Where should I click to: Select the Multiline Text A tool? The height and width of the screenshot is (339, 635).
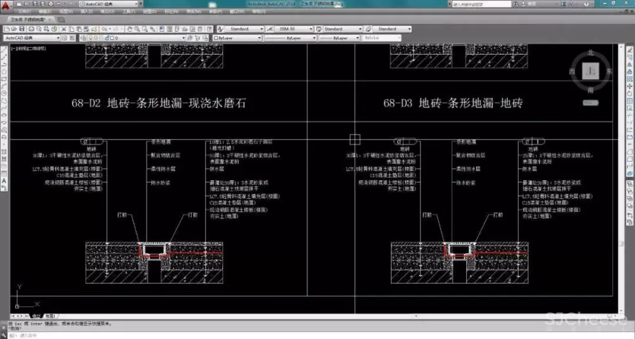(x=4, y=181)
